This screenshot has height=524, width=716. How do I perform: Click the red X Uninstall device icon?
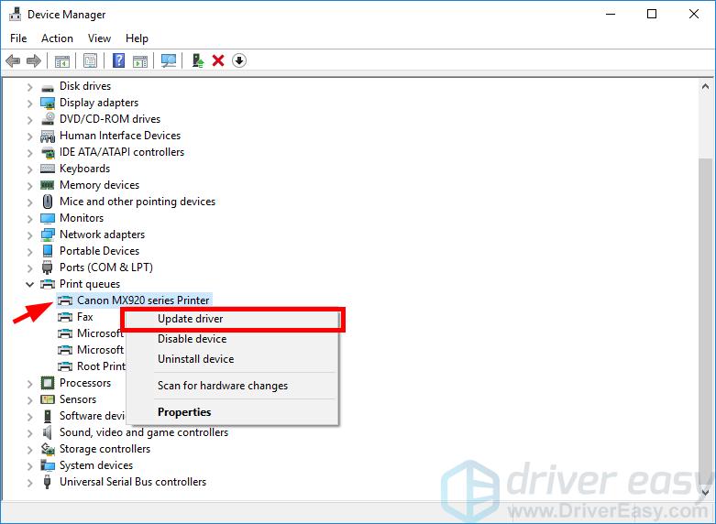[x=218, y=61]
